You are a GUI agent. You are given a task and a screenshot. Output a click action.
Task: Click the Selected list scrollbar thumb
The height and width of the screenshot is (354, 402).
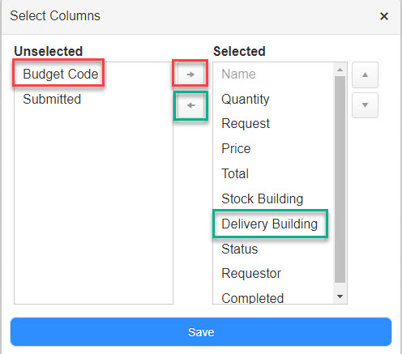(x=340, y=179)
